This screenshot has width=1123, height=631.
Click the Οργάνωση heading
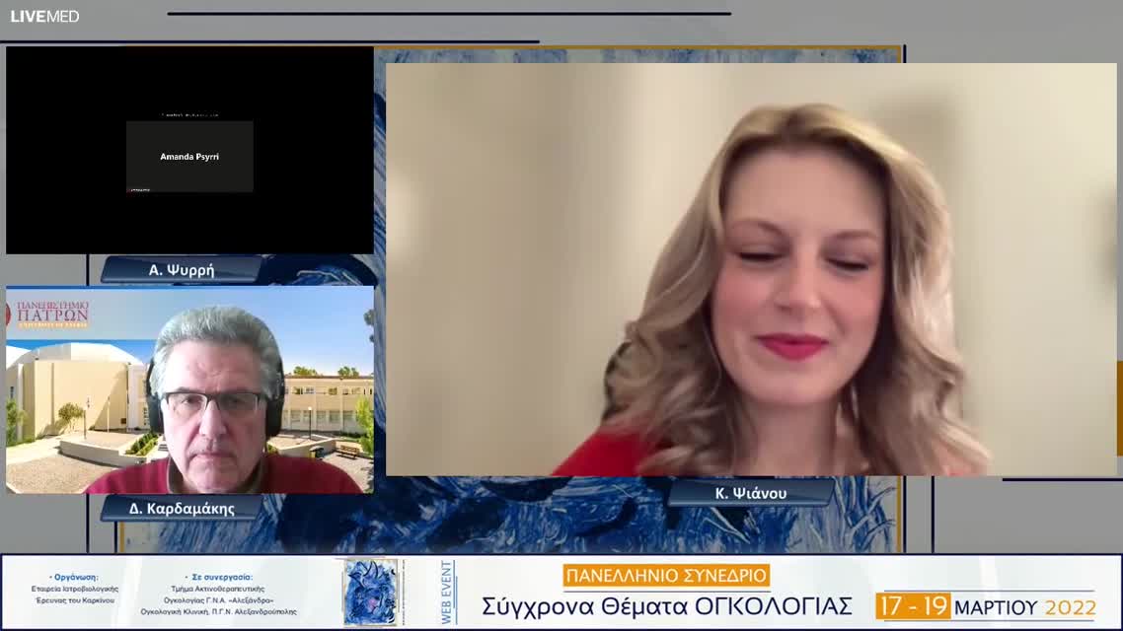pos(74,578)
